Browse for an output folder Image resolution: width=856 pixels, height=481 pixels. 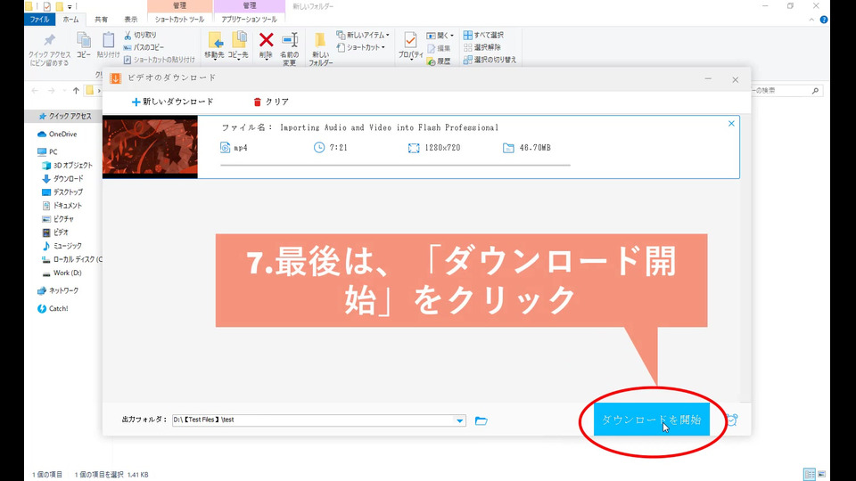point(481,420)
